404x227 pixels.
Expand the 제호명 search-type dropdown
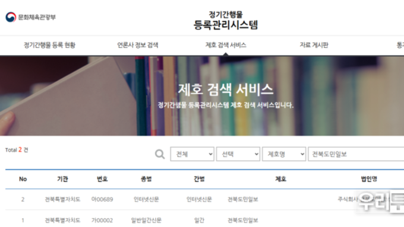(x=284, y=154)
